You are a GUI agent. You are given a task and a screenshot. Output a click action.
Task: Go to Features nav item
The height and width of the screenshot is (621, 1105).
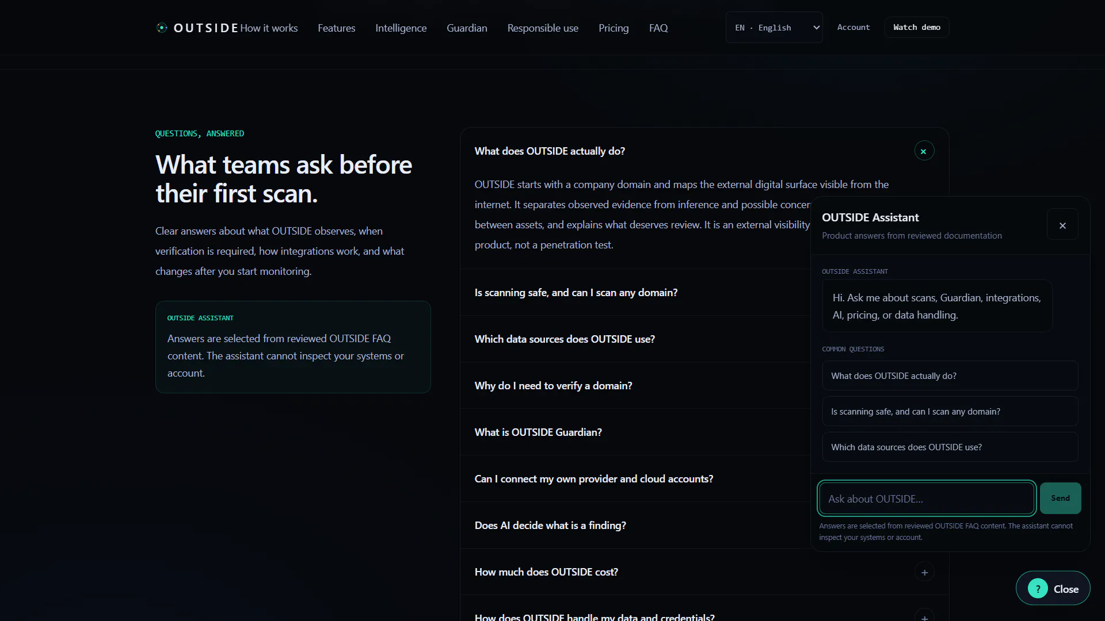click(x=336, y=28)
